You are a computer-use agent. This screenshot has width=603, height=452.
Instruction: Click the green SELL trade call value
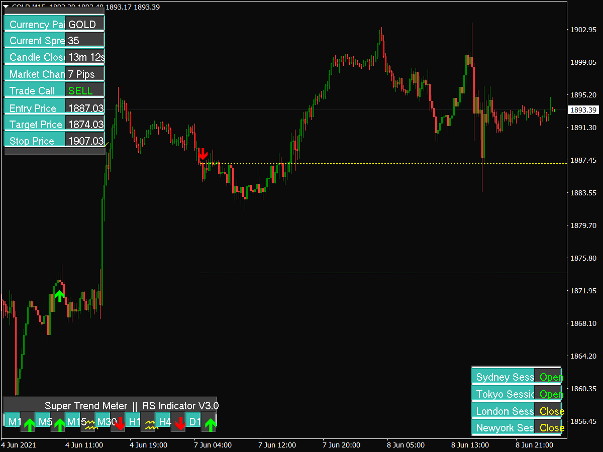point(80,91)
